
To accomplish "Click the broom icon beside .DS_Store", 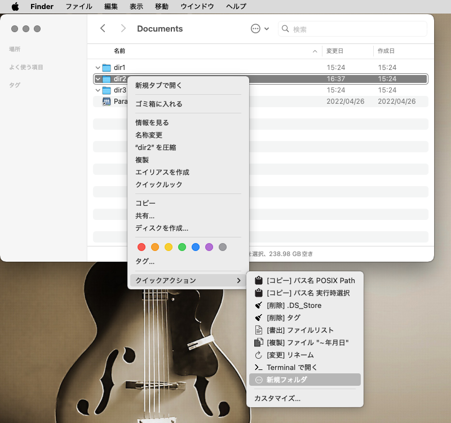I will pos(259,305).
